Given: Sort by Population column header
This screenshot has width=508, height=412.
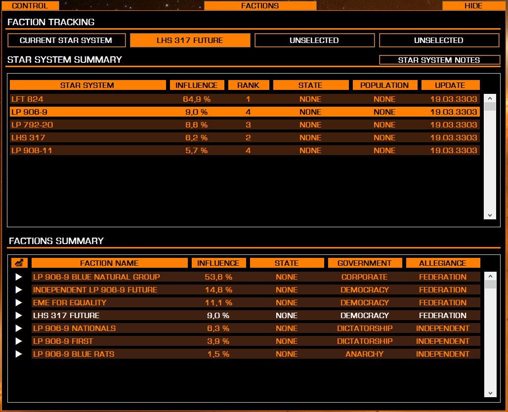Looking at the screenshot, I should [x=385, y=85].
